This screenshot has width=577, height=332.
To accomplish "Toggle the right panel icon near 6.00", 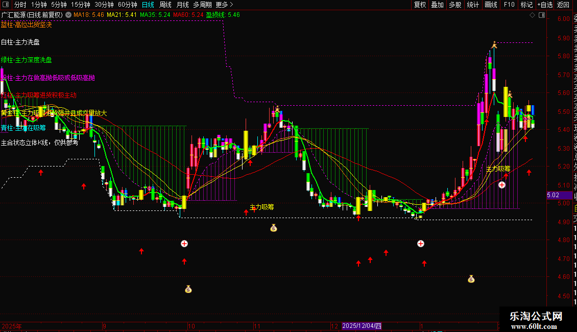I will pos(542,15).
